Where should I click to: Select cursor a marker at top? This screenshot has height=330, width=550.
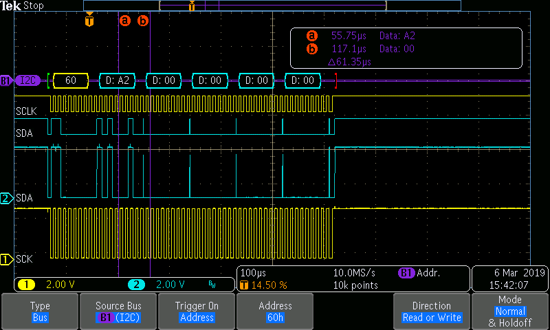click(x=124, y=21)
